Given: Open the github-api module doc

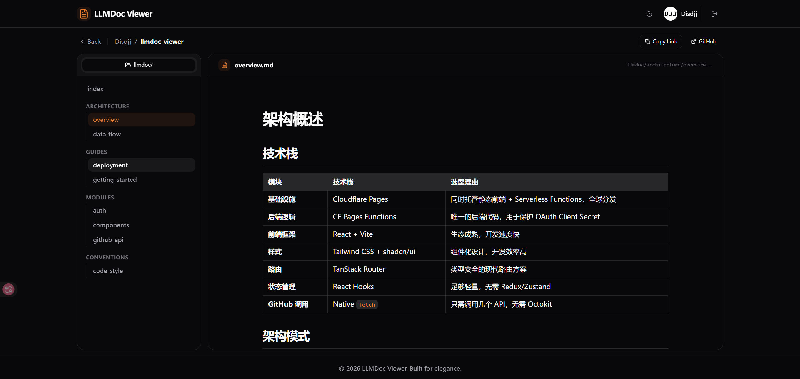Looking at the screenshot, I should tap(108, 240).
